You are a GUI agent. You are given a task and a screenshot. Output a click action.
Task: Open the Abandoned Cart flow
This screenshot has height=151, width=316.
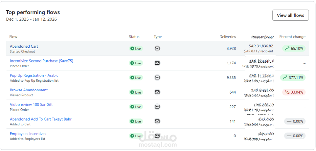point(24,46)
